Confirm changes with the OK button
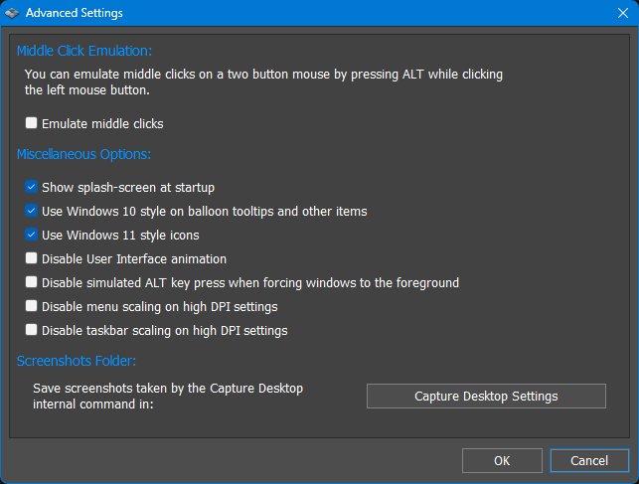Viewport: 639px width, 484px height. pyautogui.click(x=502, y=461)
